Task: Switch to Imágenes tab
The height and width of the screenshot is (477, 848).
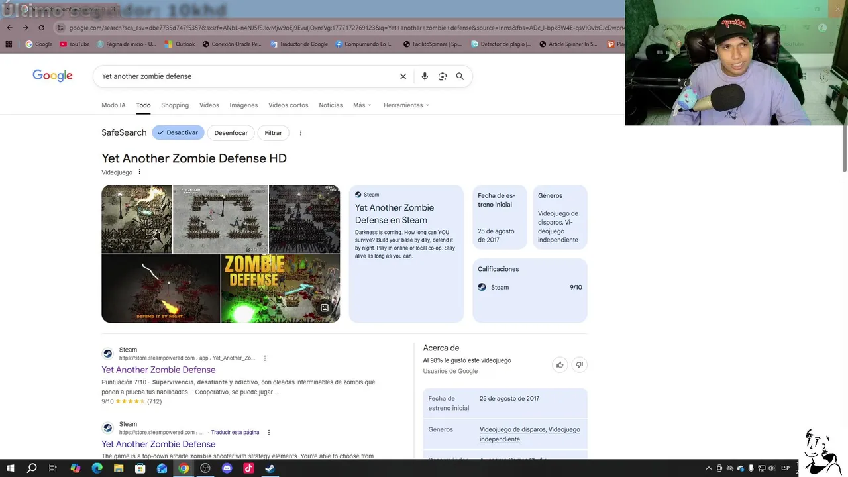Action: (243, 105)
